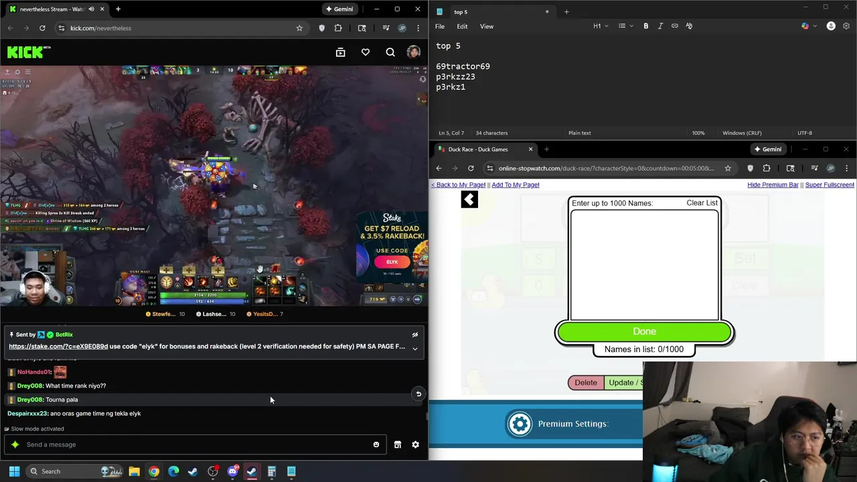The width and height of the screenshot is (857, 482).
Task: Open the Copilot dropdown in Notepad
Action: pyautogui.click(x=808, y=26)
